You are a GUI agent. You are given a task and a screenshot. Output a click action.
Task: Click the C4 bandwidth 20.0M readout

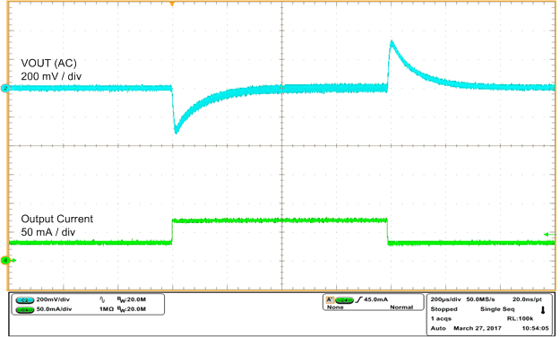(132, 309)
